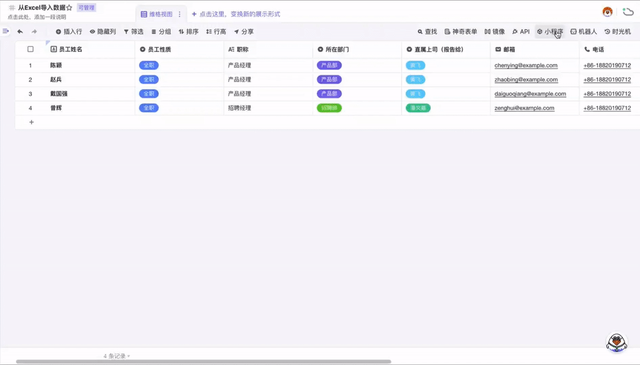Switch to the 维格视图 tab
Image resolution: width=640 pixels, height=365 pixels.
156,14
